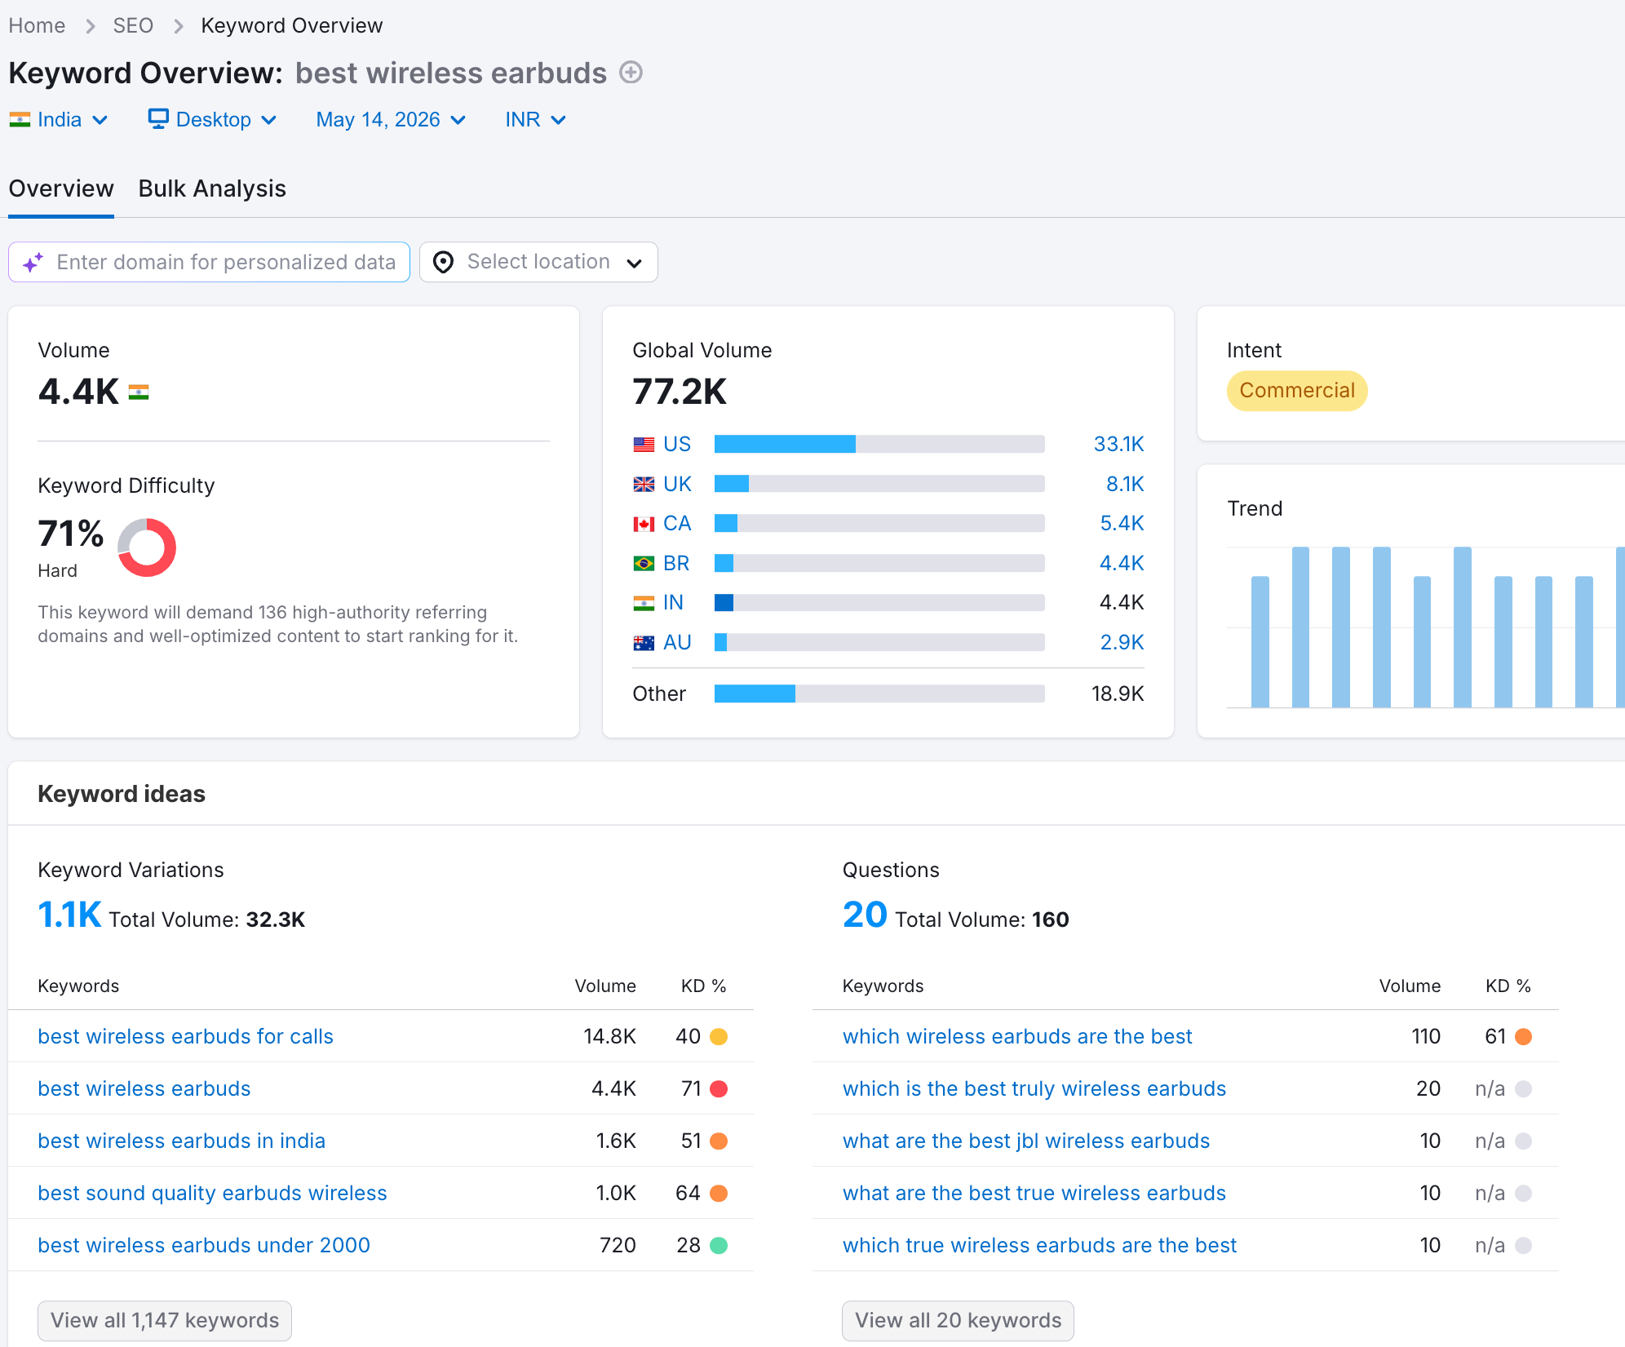Open CA country link in Global Volume
Viewport: 1625px width, 1347px height.
coord(677,524)
